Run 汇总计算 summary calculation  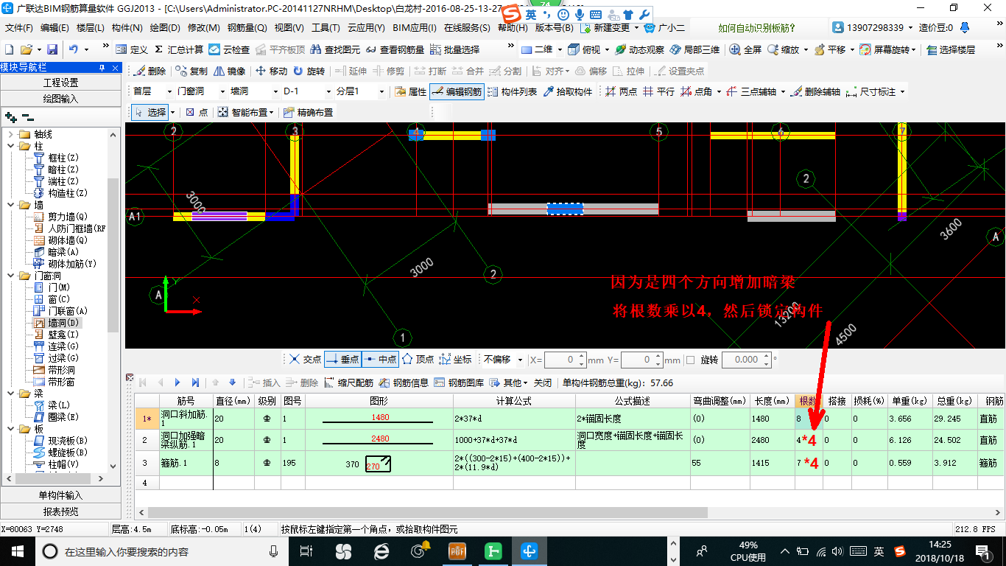point(178,49)
